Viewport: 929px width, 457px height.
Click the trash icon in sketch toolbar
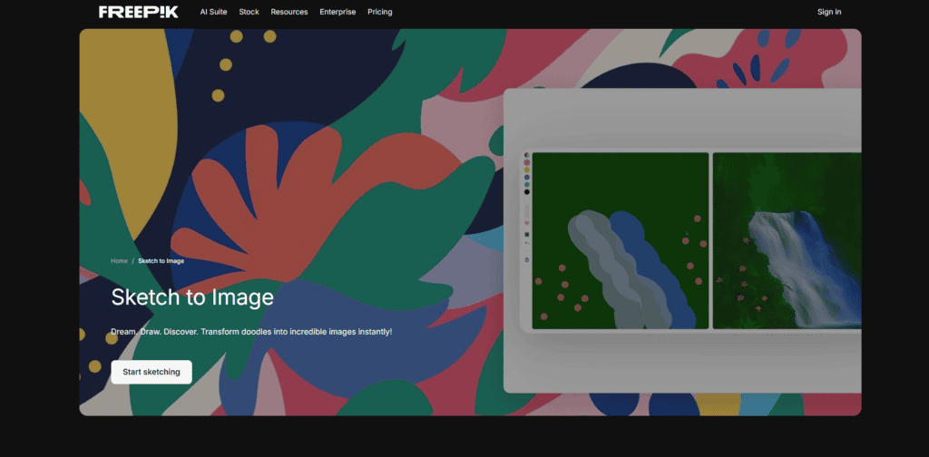point(526,260)
